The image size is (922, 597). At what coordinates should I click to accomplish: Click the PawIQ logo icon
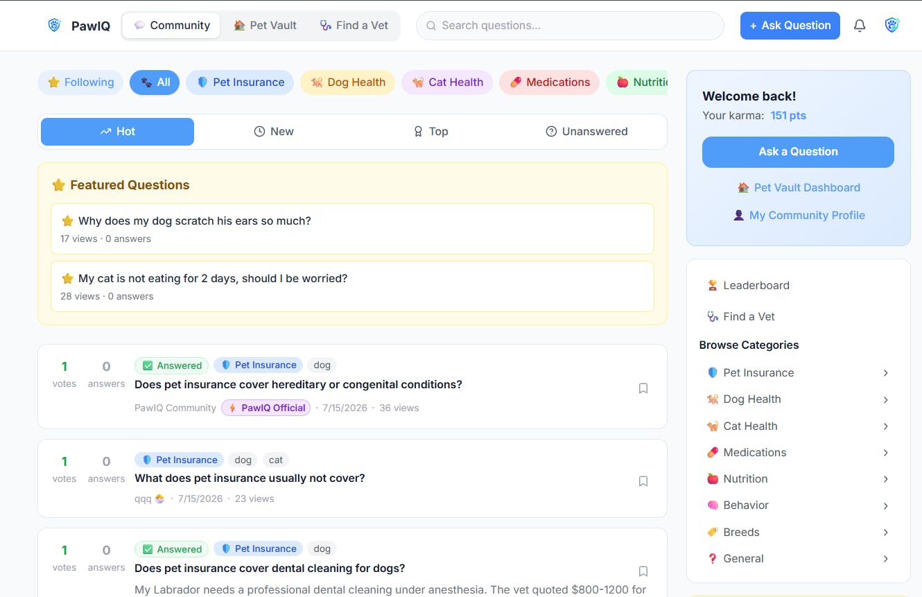click(x=54, y=26)
